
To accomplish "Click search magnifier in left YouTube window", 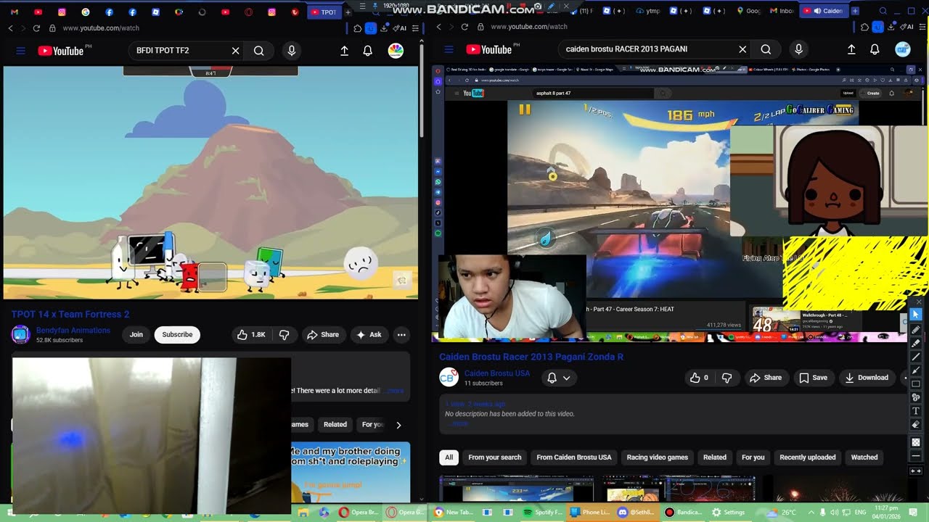I will 258,51.
